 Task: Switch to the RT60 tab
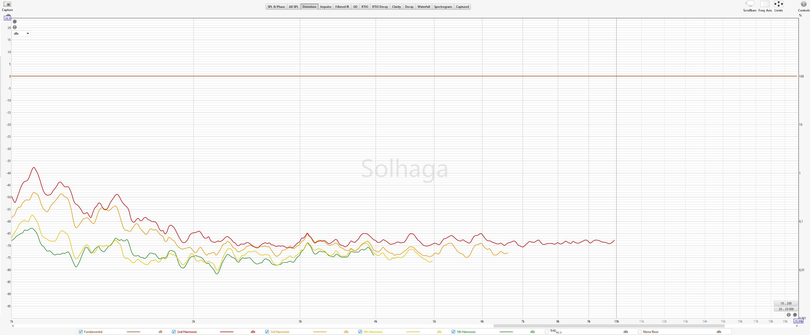364,7
